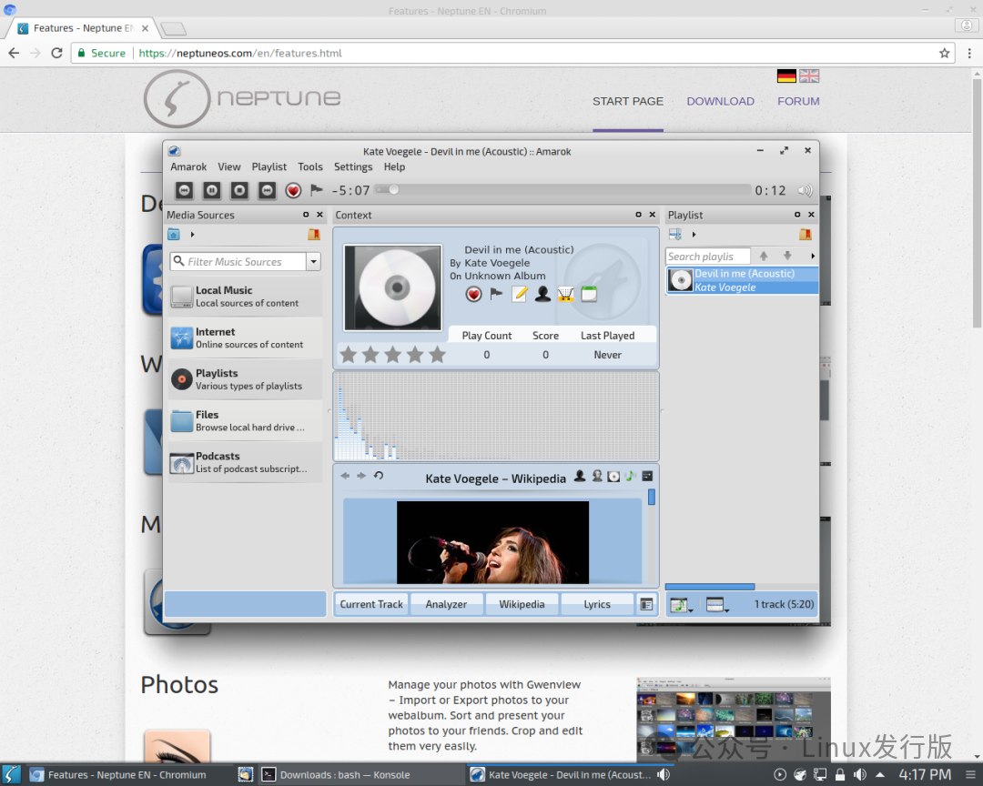983x786 pixels.
Task: Reload the Wikipedia applet page
Action: pyautogui.click(x=379, y=477)
